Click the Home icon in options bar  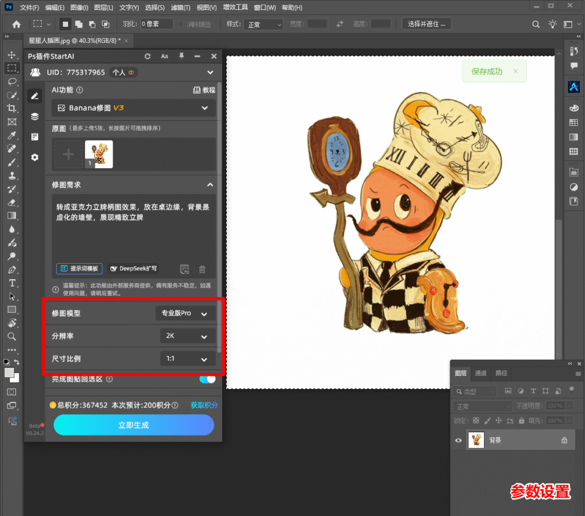(x=17, y=24)
